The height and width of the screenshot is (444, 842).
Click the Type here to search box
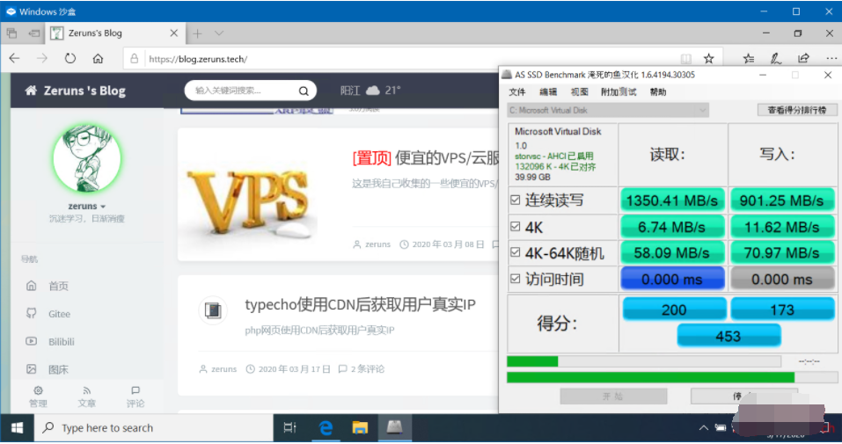(154, 428)
